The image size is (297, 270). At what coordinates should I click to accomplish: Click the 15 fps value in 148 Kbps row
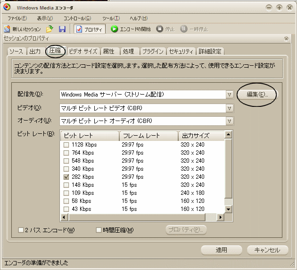(129, 185)
